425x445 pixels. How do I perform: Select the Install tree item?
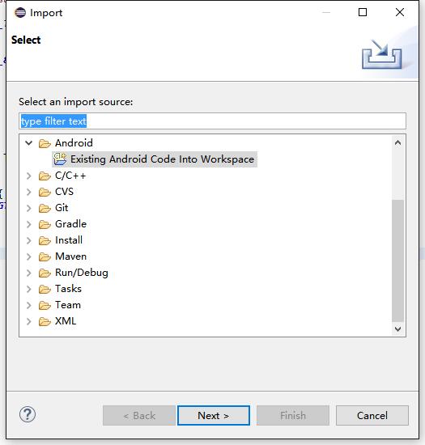pyautogui.click(x=69, y=240)
